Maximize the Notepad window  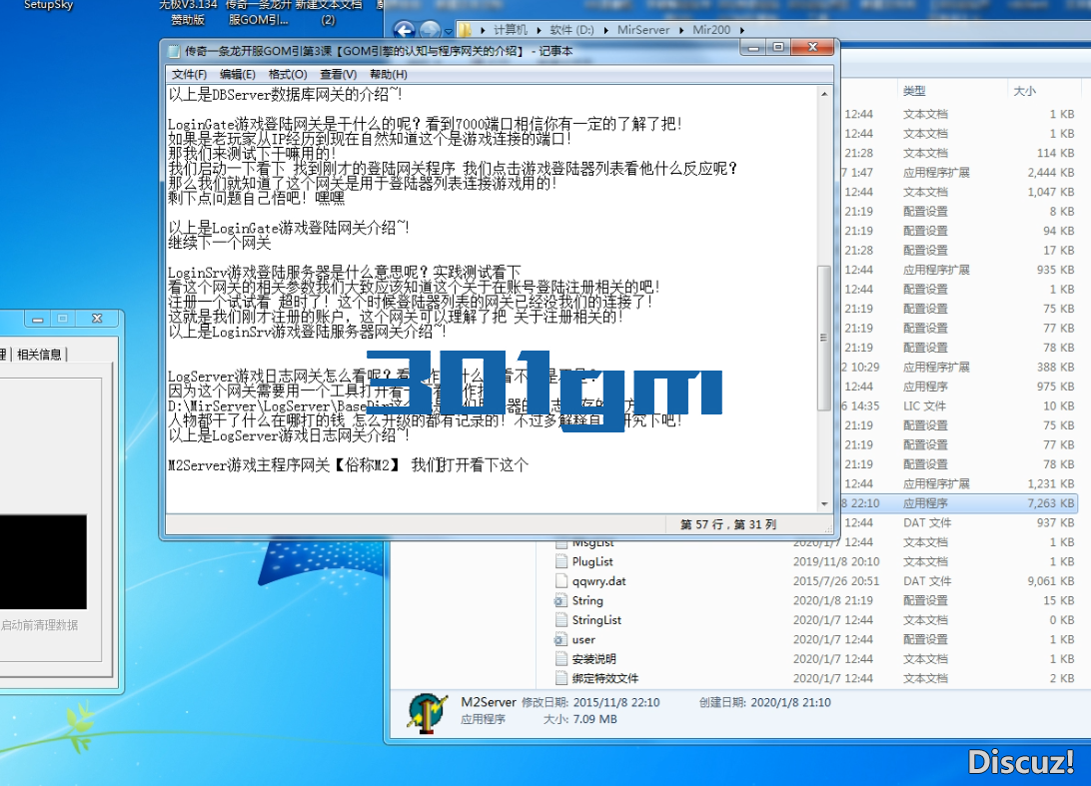pyautogui.click(x=778, y=47)
